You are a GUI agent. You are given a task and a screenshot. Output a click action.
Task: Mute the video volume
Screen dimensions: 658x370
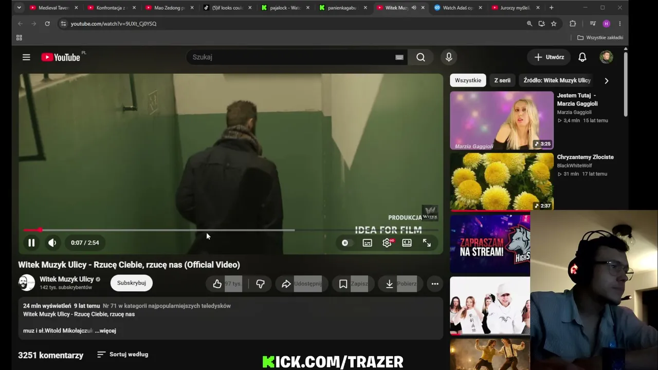tap(52, 243)
